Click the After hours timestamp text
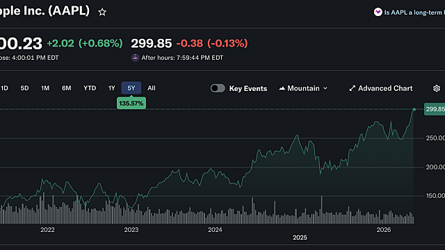The image size is (445, 250). click(x=182, y=58)
